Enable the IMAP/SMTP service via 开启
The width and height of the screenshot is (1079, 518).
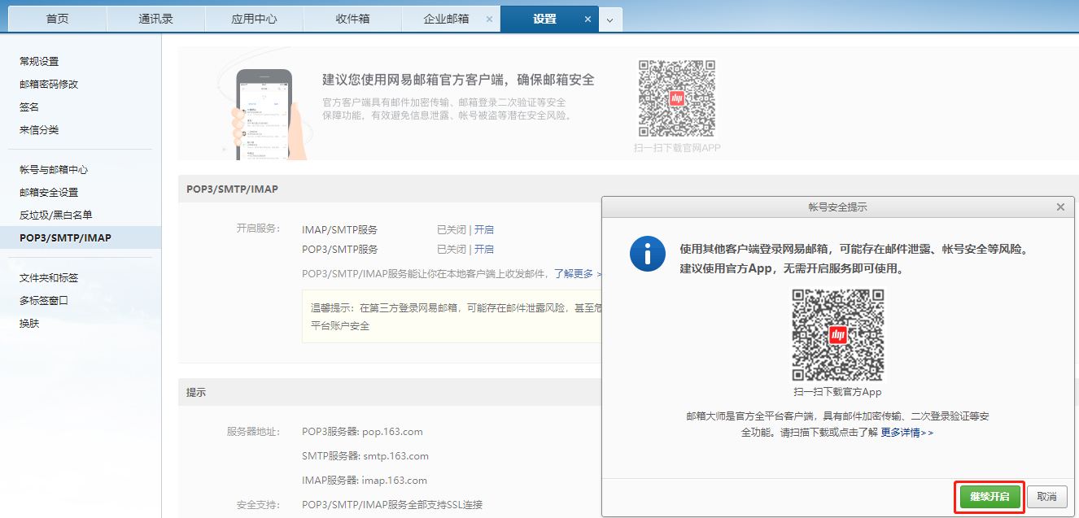pos(484,229)
